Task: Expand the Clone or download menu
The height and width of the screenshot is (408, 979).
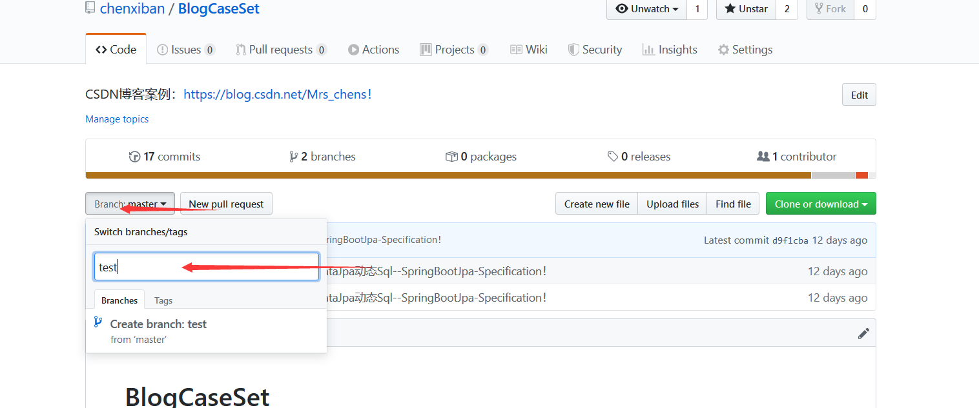Action: (x=821, y=204)
